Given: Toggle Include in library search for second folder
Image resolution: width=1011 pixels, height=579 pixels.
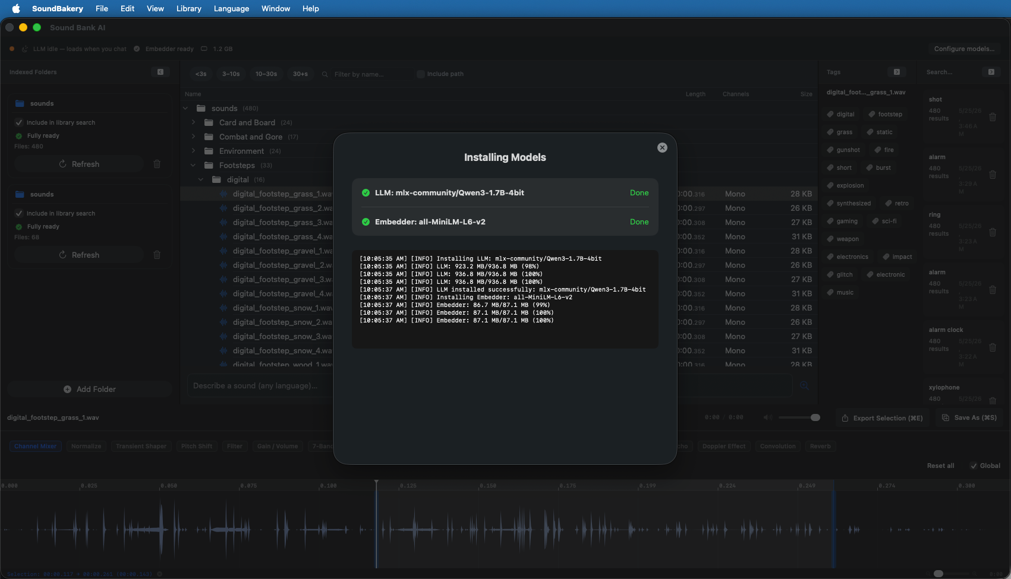Looking at the screenshot, I should (x=19, y=213).
